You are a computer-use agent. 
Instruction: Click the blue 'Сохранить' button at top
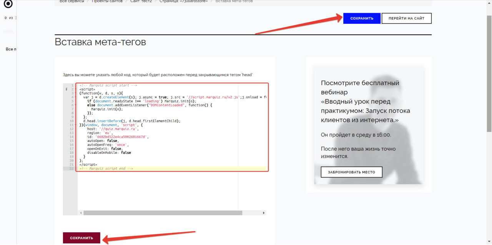(x=362, y=18)
